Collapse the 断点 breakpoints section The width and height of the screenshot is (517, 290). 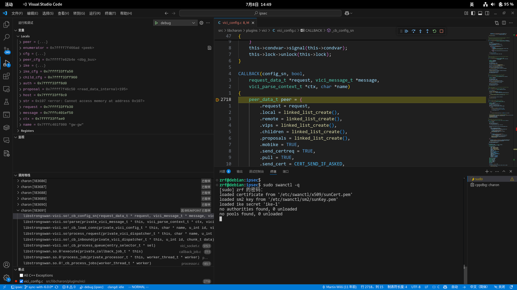[16, 270]
